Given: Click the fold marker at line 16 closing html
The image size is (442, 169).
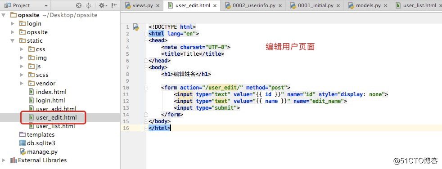Looking at the screenshot, I should (146, 128).
